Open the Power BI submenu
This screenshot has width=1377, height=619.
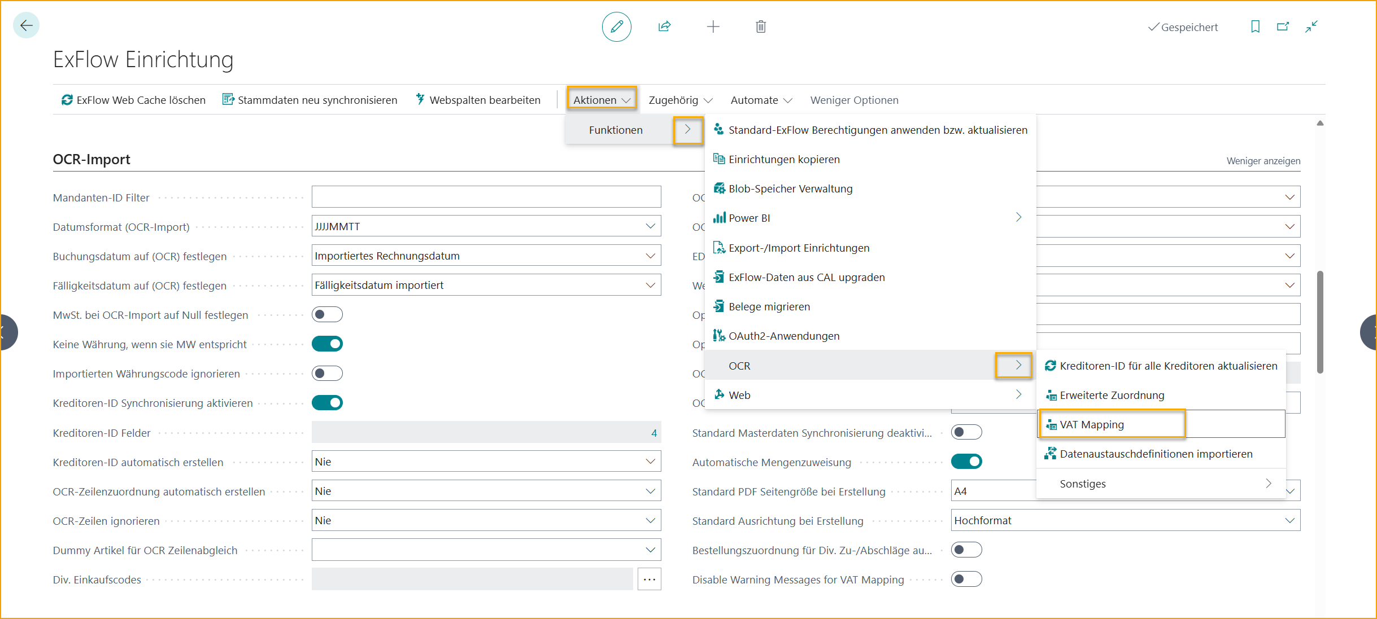(870, 218)
